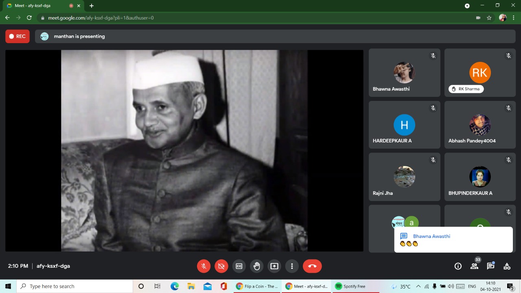Switch to Flip a Coin Chrome taskbar window
Viewport: 521px width, 293px height.
(257, 286)
